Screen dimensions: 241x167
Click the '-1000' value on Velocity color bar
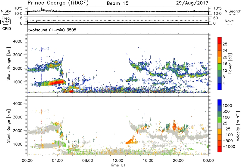(x=229, y=147)
